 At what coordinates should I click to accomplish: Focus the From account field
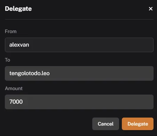click(x=79, y=45)
